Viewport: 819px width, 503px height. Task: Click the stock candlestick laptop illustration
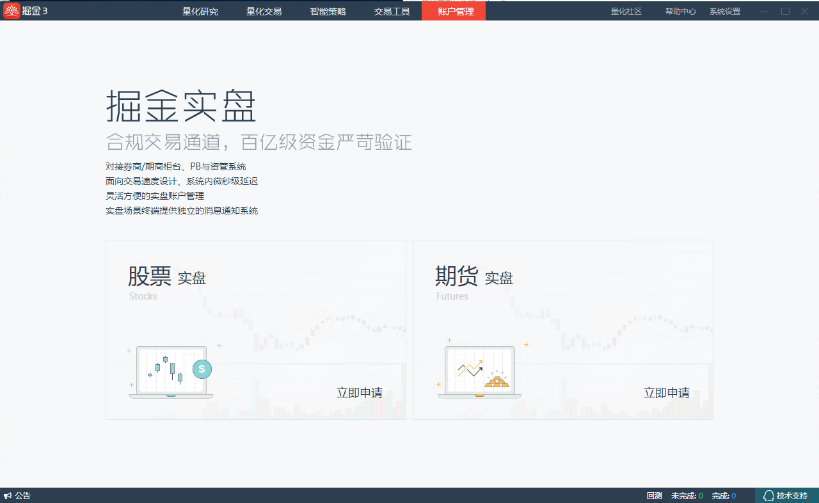coord(171,372)
